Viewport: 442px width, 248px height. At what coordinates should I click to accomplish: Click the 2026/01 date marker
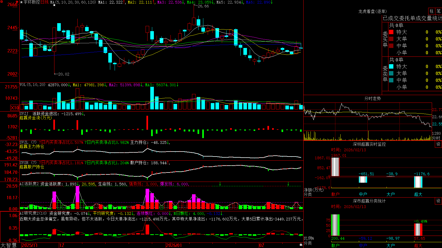click(x=174, y=245)
